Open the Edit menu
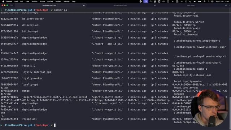This screenshot has height=130, width=231. coord(22,1)
